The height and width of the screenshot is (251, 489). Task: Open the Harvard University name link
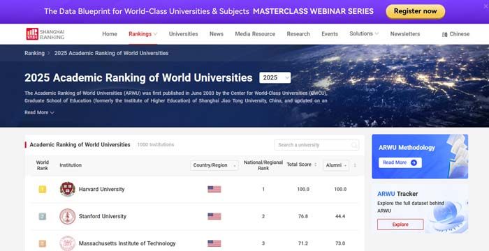click(102, 190)
